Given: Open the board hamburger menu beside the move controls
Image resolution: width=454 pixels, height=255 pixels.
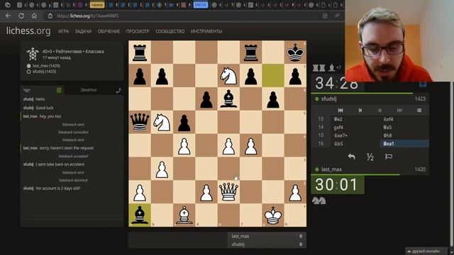Looking at the screenshot, I should 419,110.
